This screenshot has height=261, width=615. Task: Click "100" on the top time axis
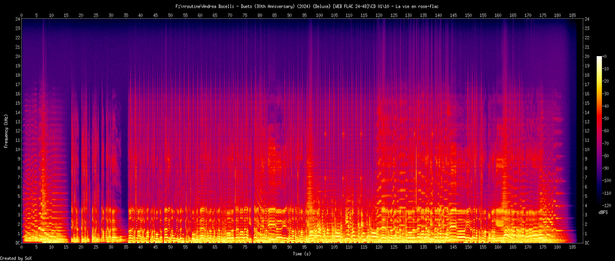320,15
